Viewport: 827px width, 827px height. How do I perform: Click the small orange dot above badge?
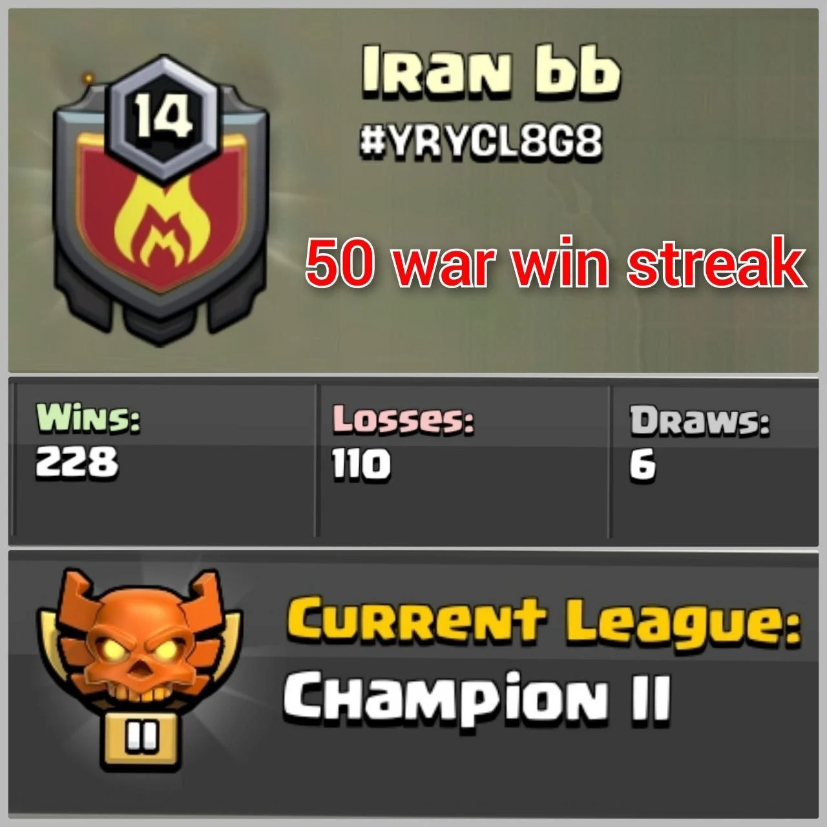click(89, 78)
